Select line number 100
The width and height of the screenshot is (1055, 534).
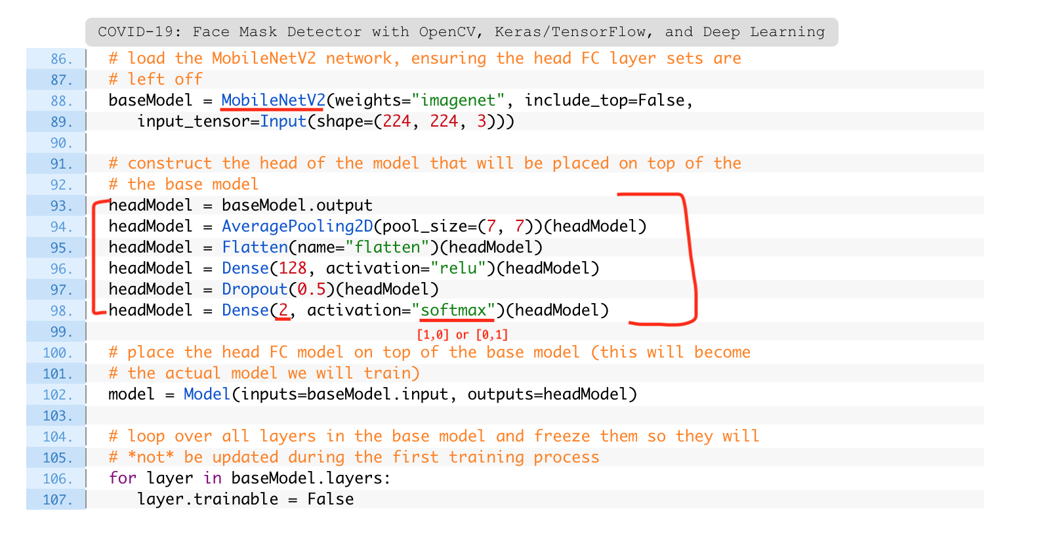point(58,353)
